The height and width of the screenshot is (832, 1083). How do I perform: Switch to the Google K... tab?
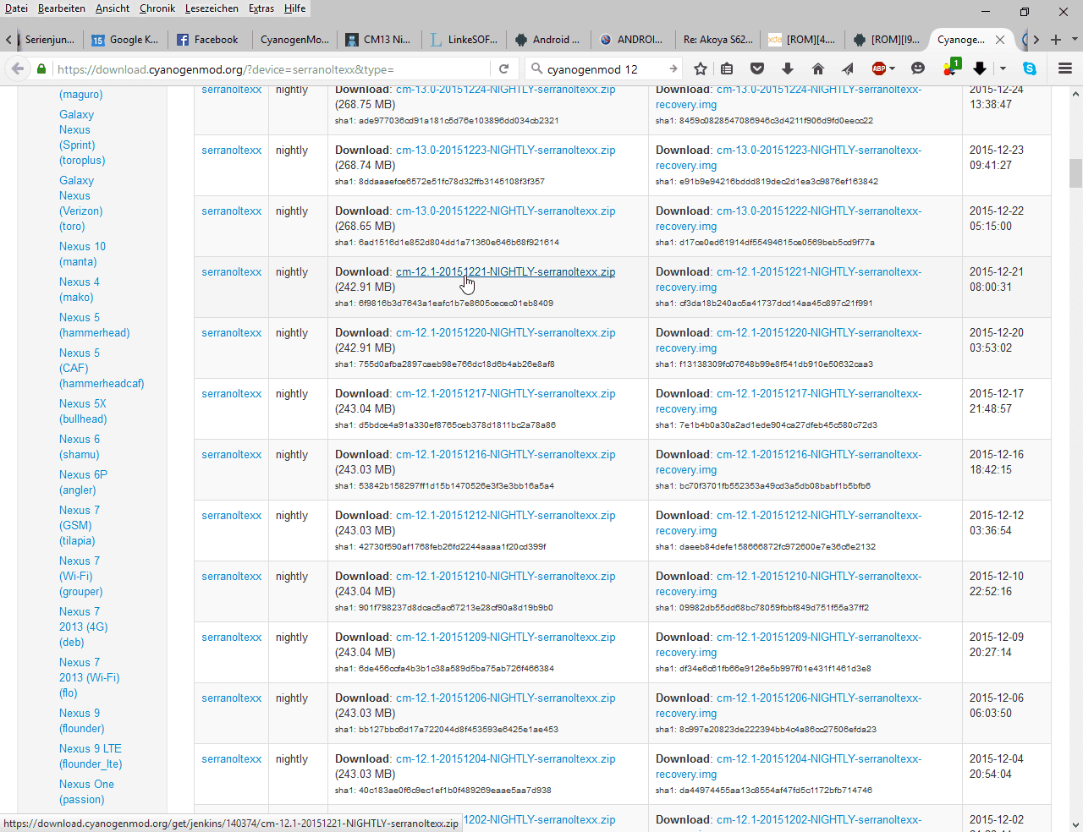pyautogui.click(x=125, y=40)
